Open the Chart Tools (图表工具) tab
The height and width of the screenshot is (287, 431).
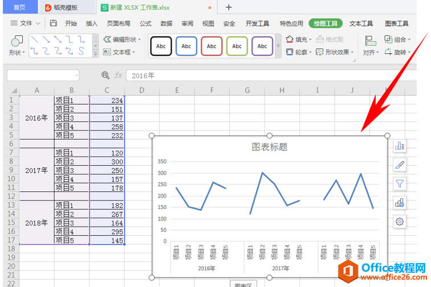396,23
